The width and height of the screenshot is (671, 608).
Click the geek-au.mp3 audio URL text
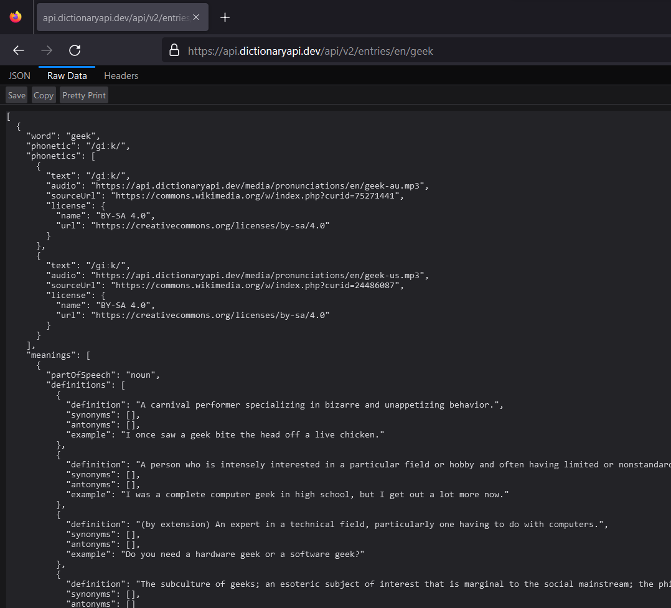(x=260, y=186)
